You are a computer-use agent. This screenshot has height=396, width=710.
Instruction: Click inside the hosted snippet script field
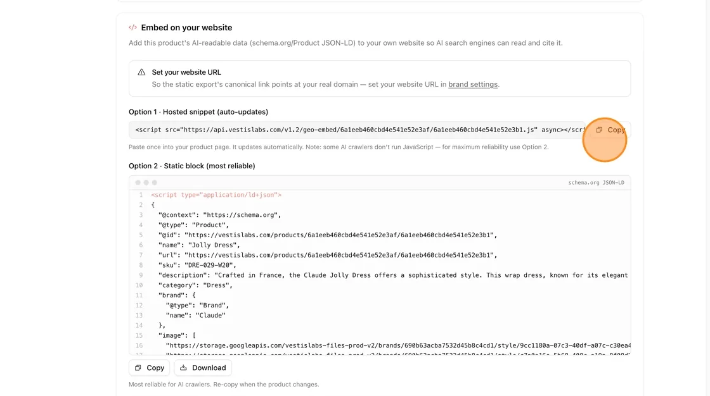pyautogui.click(x=357, y=130)
